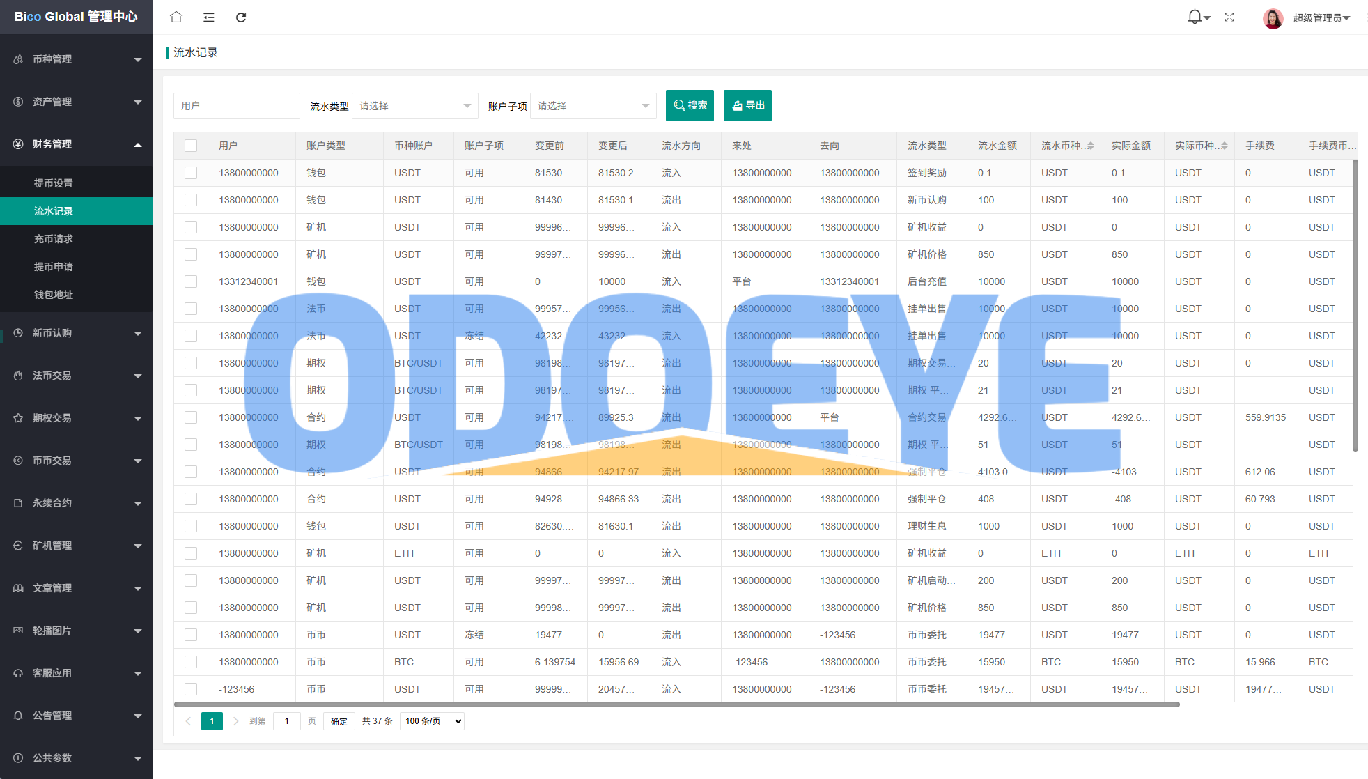This screenshot has height=779, width=1368.
Task: Open 充币请求 in the sidebar
Action: click(x=54, y=239)
